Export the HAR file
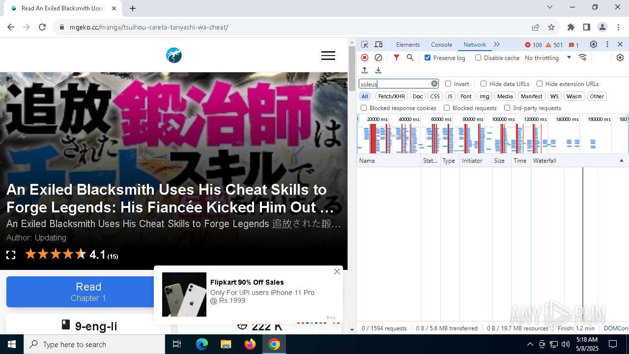This screenshot has height=354, width=629. [x=378, y=70]
